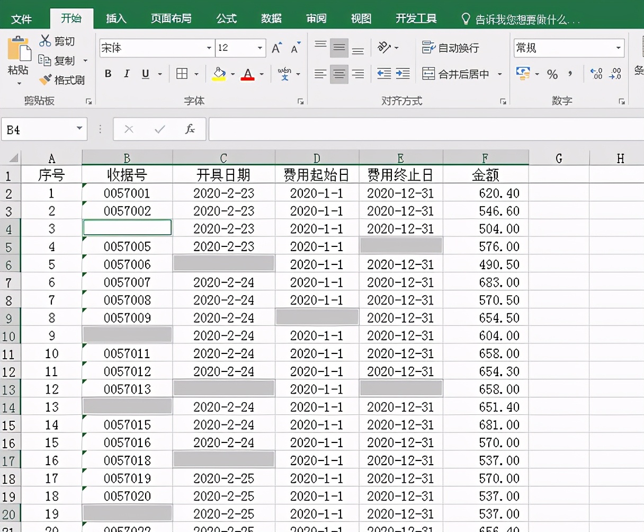
Task: Open clipboard pane dialog launcher
Action: coord(89,101)
